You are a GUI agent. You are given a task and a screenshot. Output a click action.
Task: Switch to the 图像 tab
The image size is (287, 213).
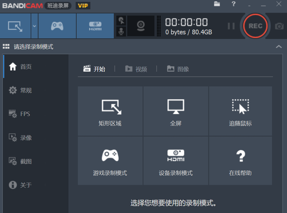(178, 69)
